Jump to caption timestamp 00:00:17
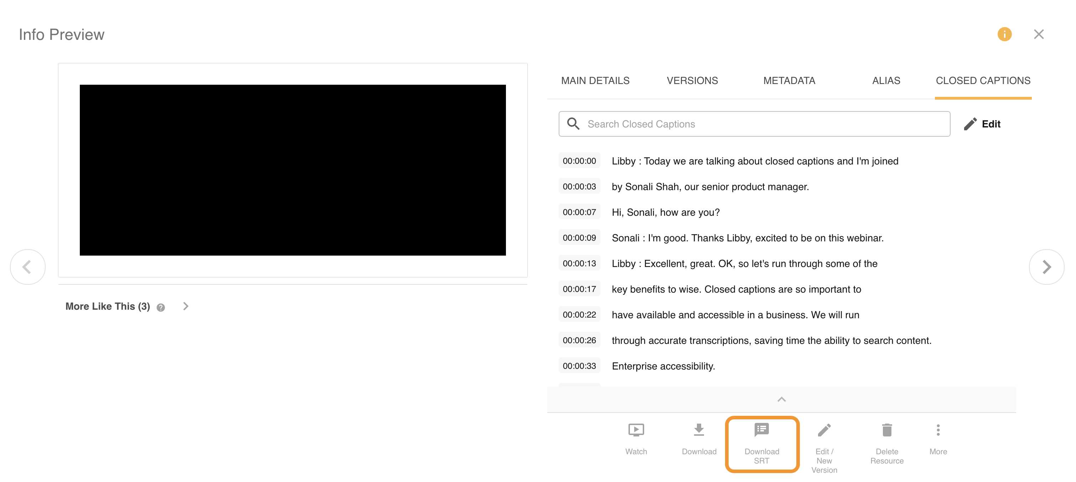Image resolution: width=1076 pixels, height=482 pixels. 579,289
